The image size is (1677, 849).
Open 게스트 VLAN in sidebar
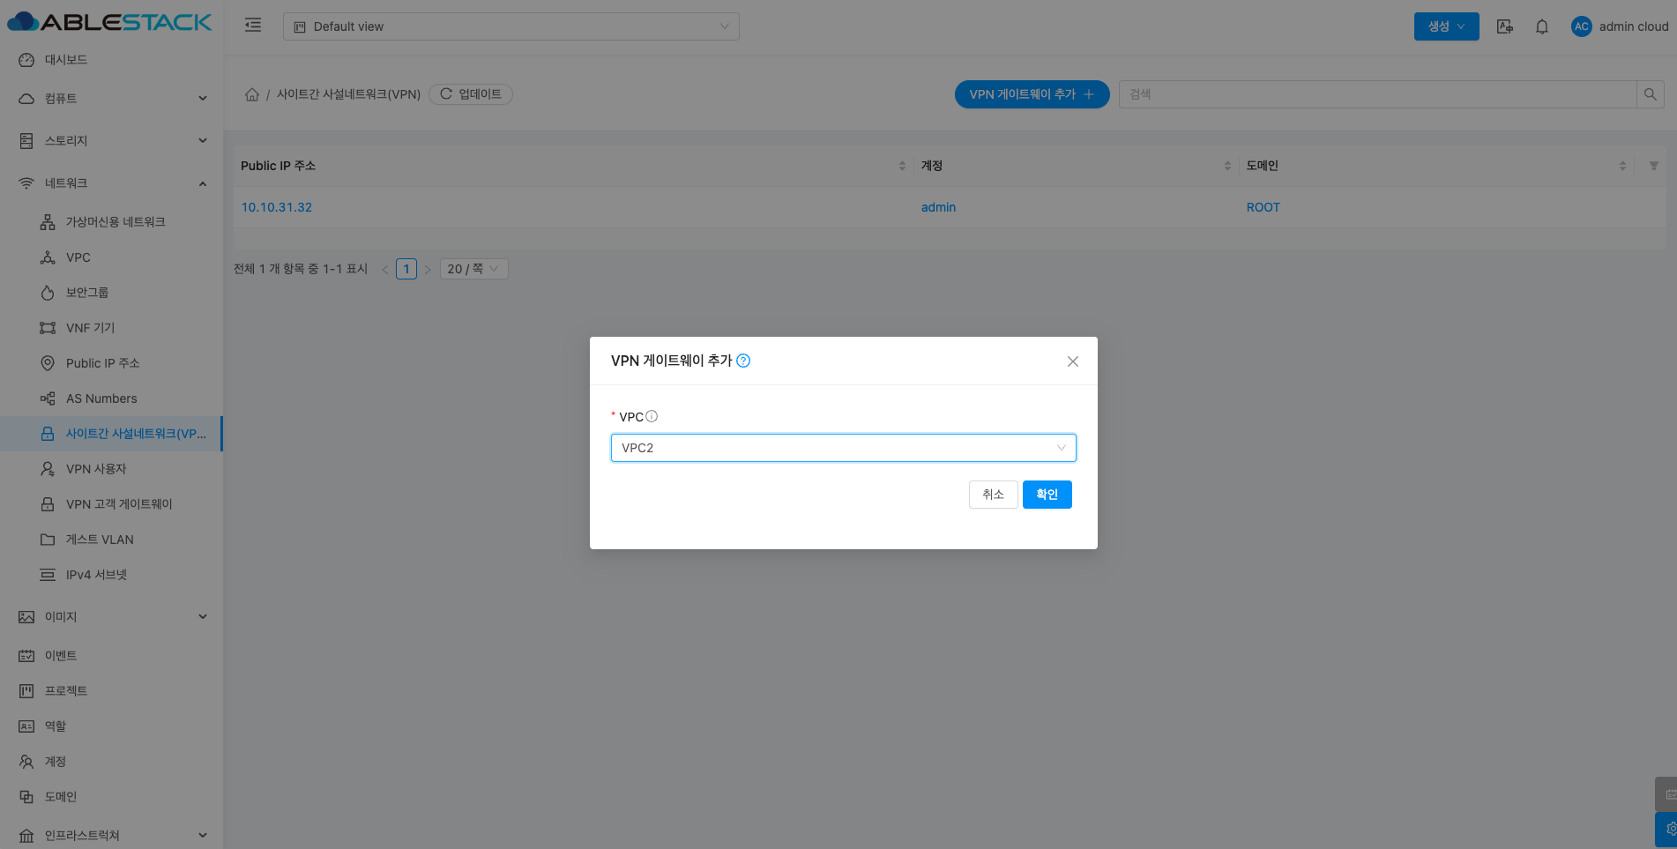coord(111,540)
